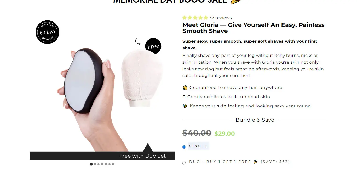Click the party popper emoji in the Duo option

[x=256, y=162]
